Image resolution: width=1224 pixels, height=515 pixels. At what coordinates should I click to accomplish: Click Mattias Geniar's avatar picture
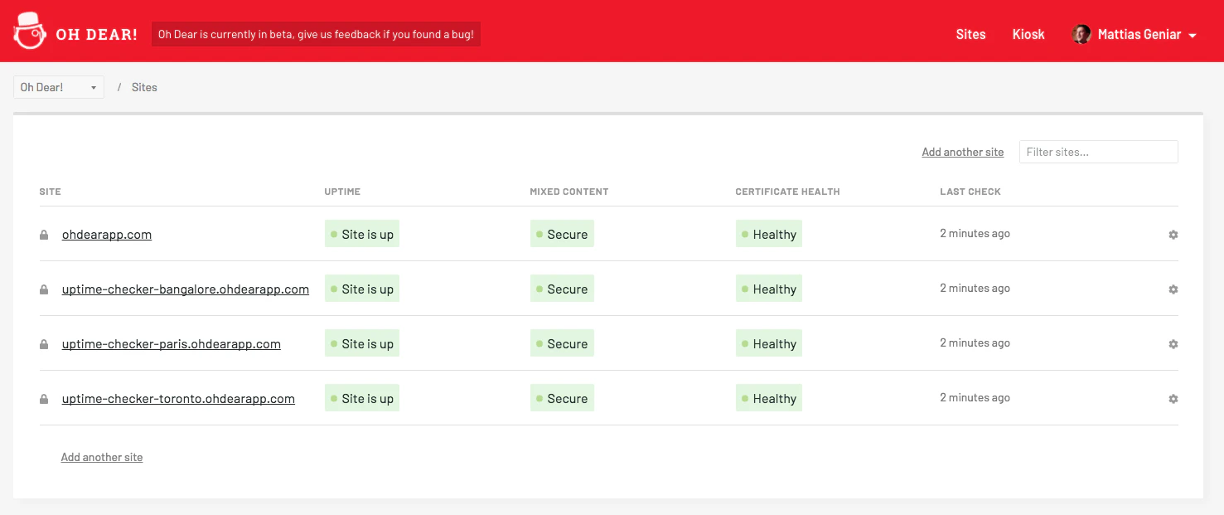coord(1081,34)
